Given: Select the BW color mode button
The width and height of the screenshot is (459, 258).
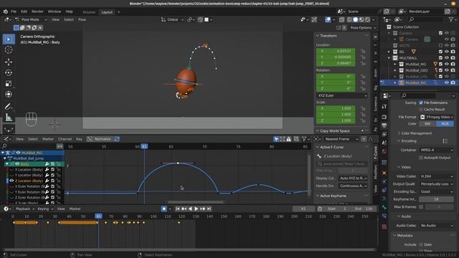Looking at the screenshot, I should pos(427,124).
